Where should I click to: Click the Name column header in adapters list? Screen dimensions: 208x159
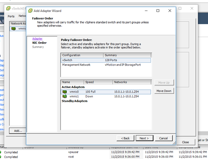[72, 82]
